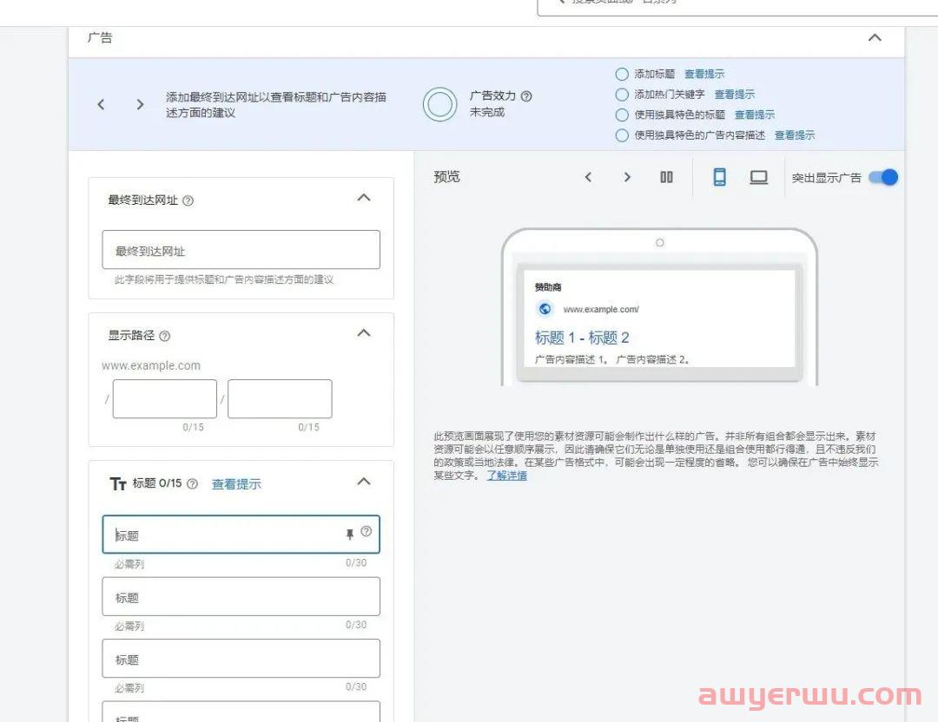Select the 添加热门关键字 radio circle
The image size is (938, 722).
622,95
